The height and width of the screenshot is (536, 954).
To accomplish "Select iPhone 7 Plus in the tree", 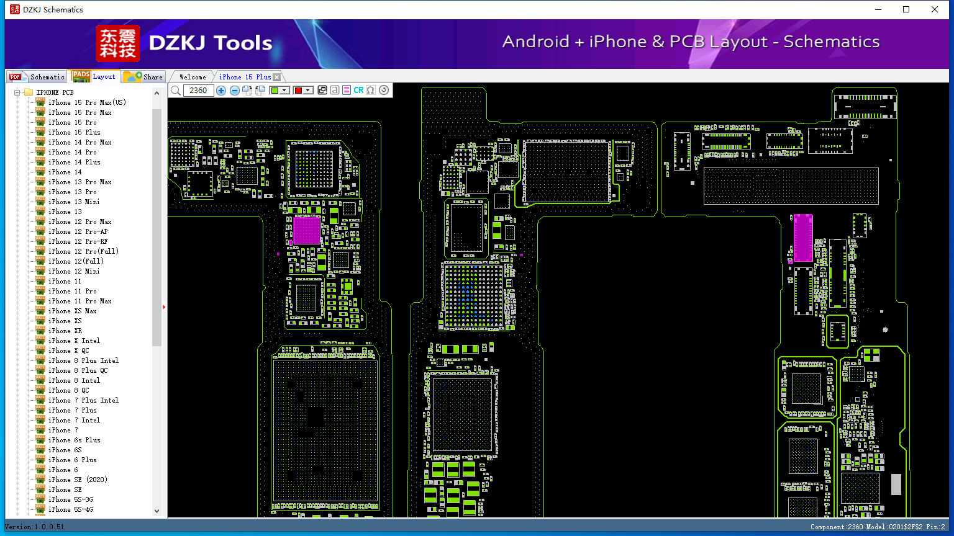I will coord(73,410).
